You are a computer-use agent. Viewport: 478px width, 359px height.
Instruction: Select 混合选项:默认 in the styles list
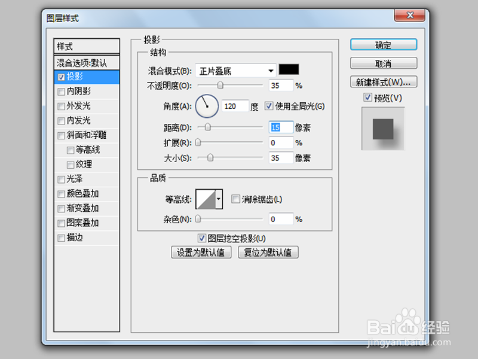click(82, 62)
